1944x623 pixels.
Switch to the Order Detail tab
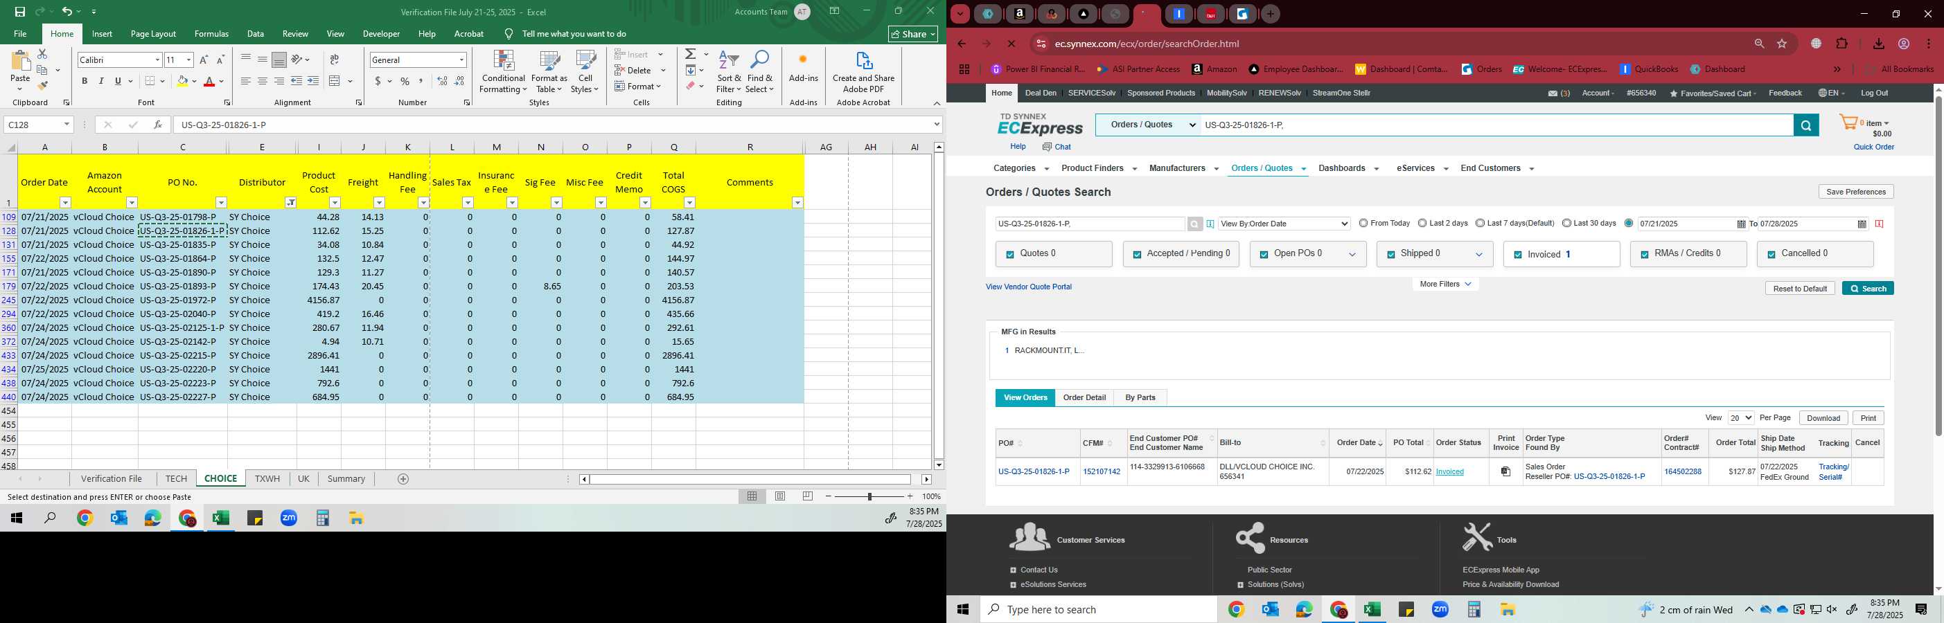coord(1084,397)
